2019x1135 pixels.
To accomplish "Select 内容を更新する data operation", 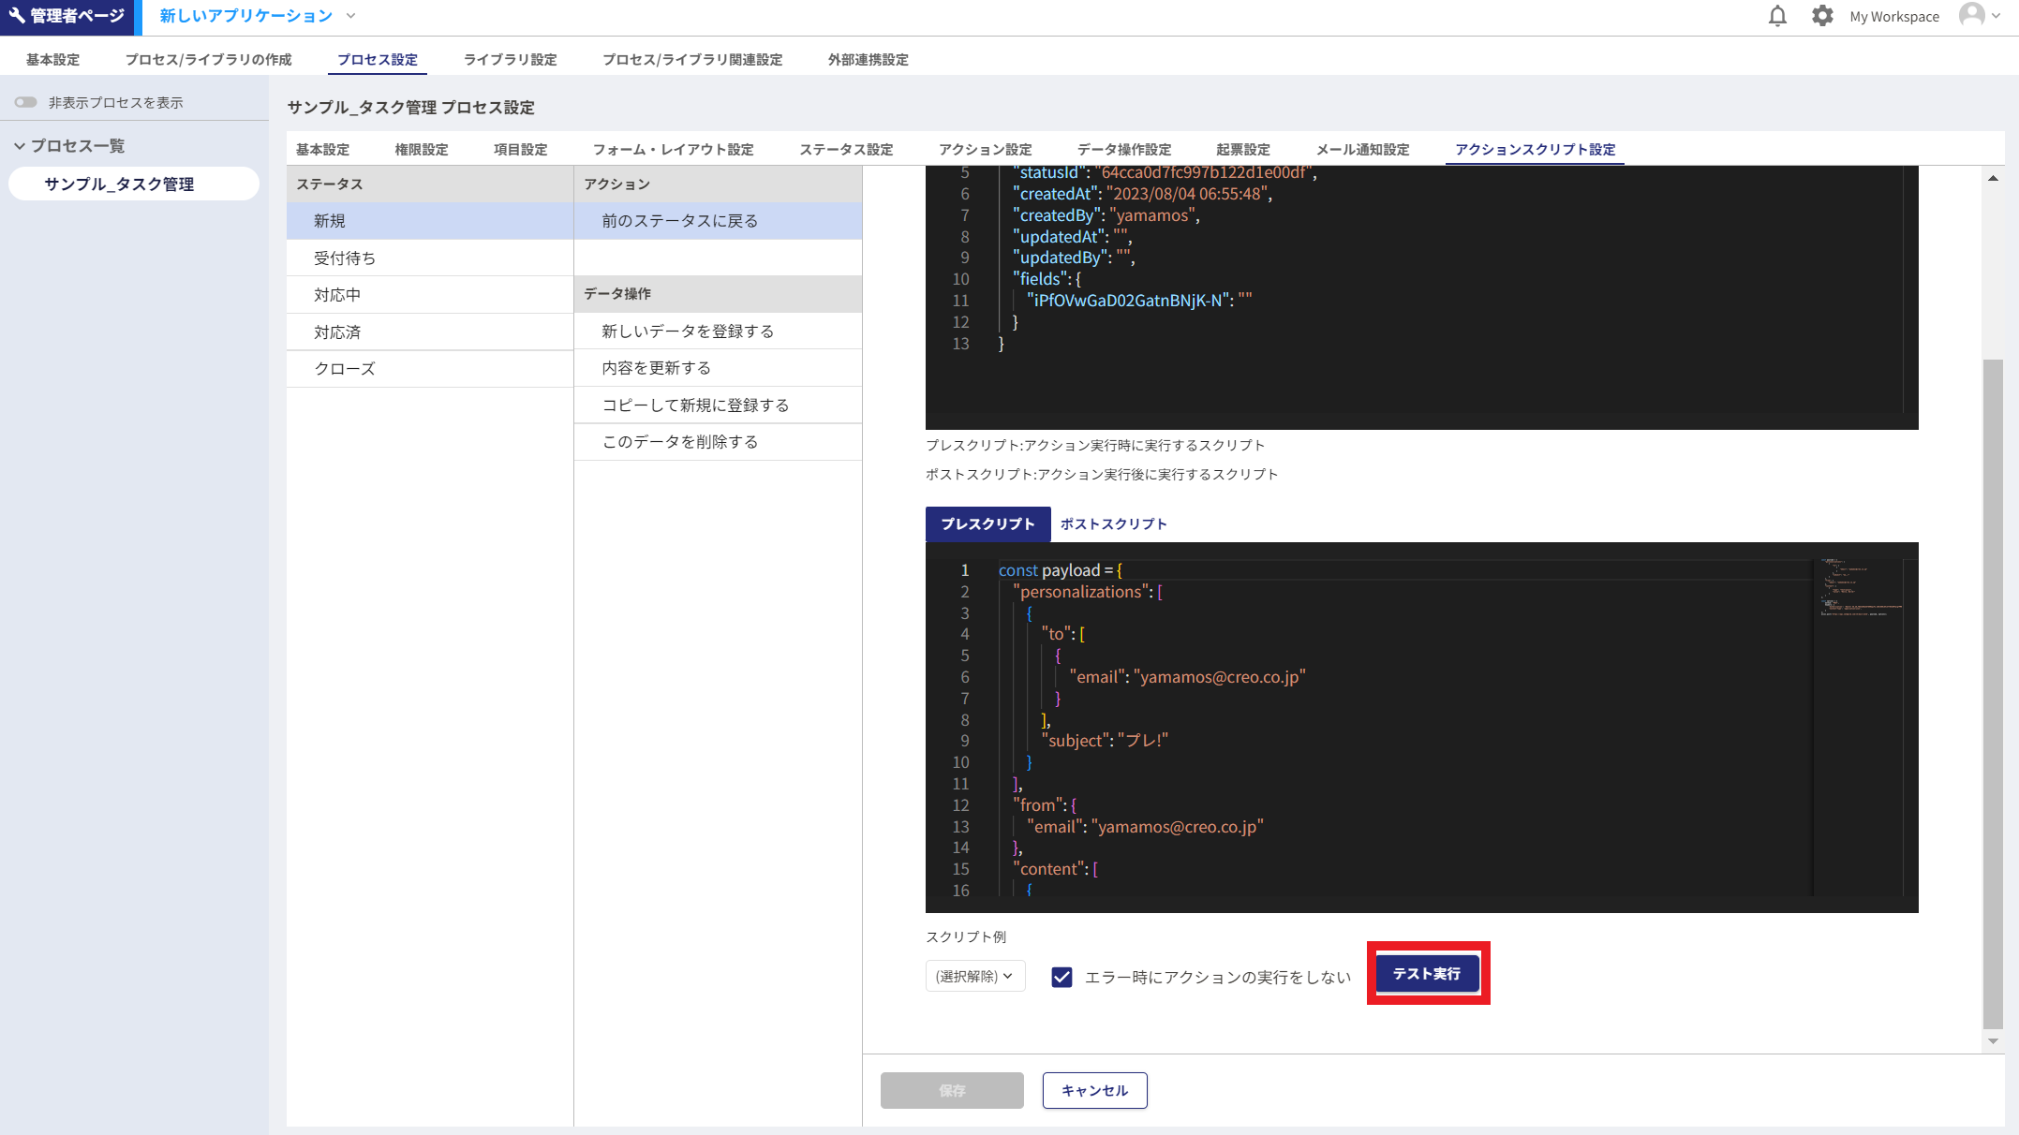I will (x=718, y=368).
